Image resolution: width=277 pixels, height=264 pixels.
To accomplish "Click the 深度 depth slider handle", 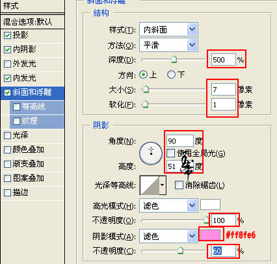I will coord(174,59).
